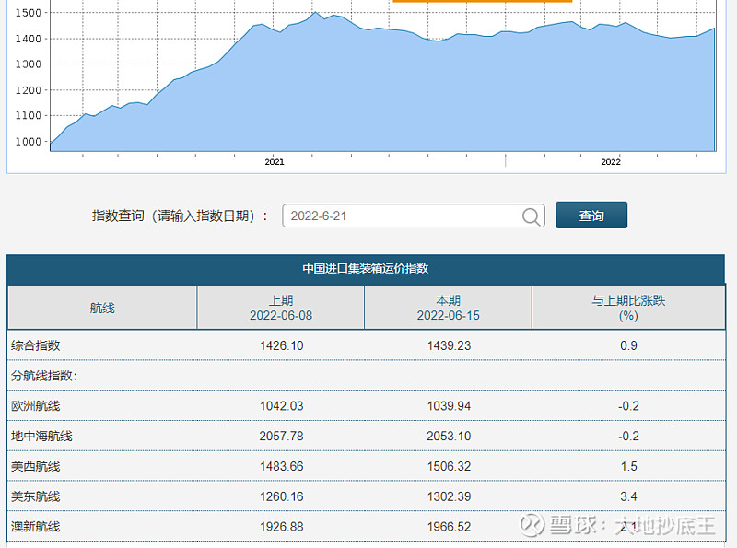This screenshot has height=548, width=737.
Task: Select the 澳新航线 row label
Action: (x=35, y=527)
